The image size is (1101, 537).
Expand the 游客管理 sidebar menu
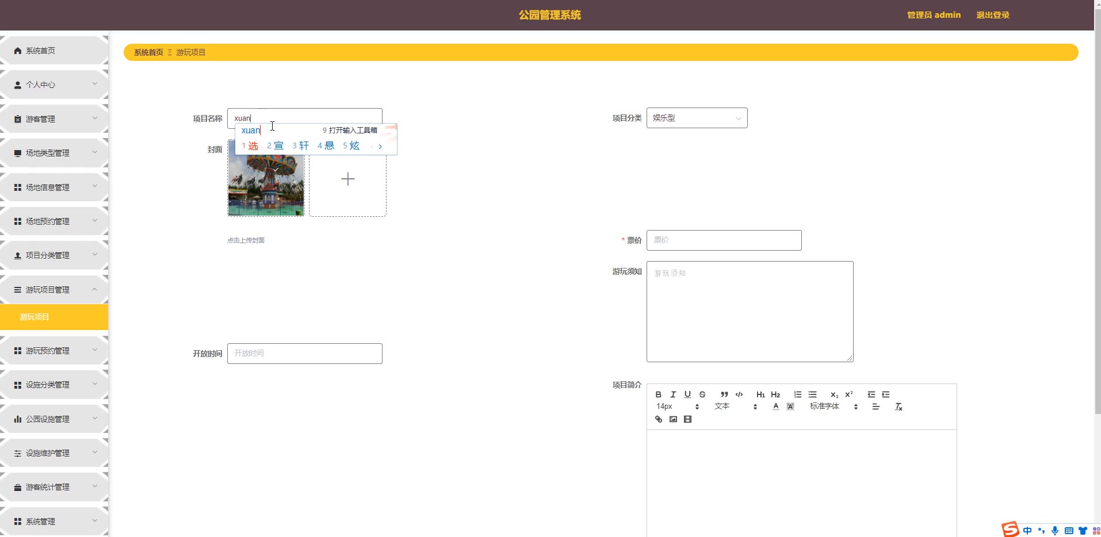[x=54, y=119]
